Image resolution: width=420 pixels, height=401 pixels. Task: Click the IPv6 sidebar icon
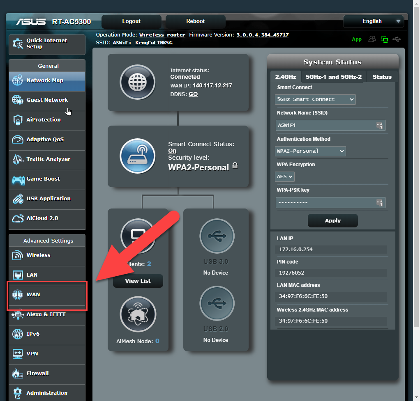point(18,334)
